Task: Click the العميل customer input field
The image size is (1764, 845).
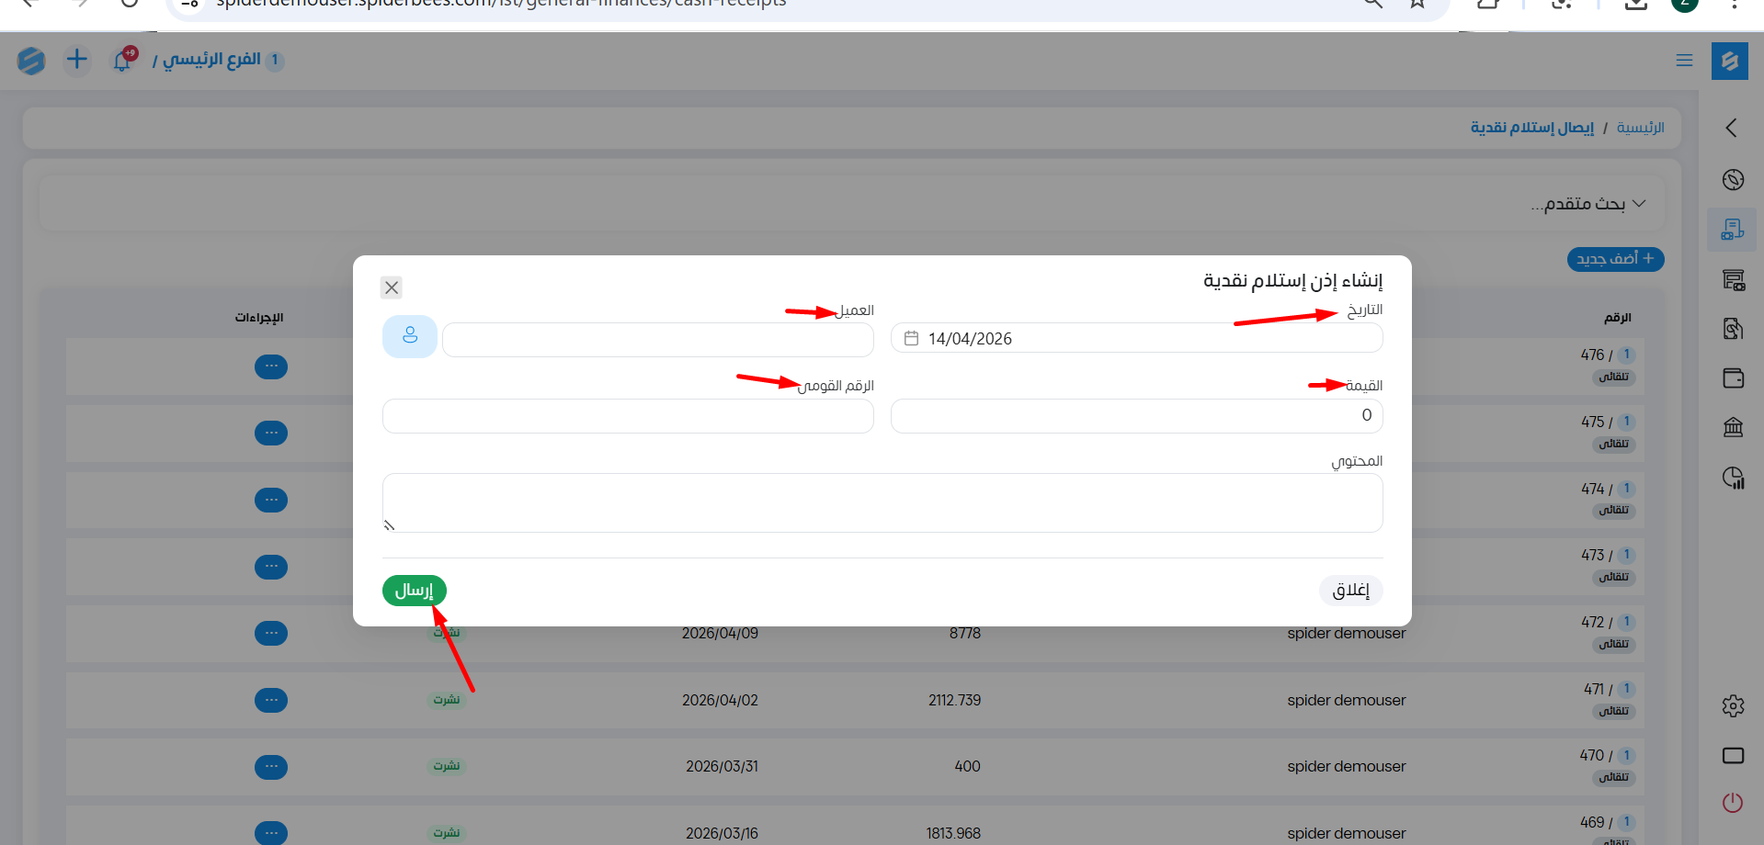Action: [x=657, y=340]
